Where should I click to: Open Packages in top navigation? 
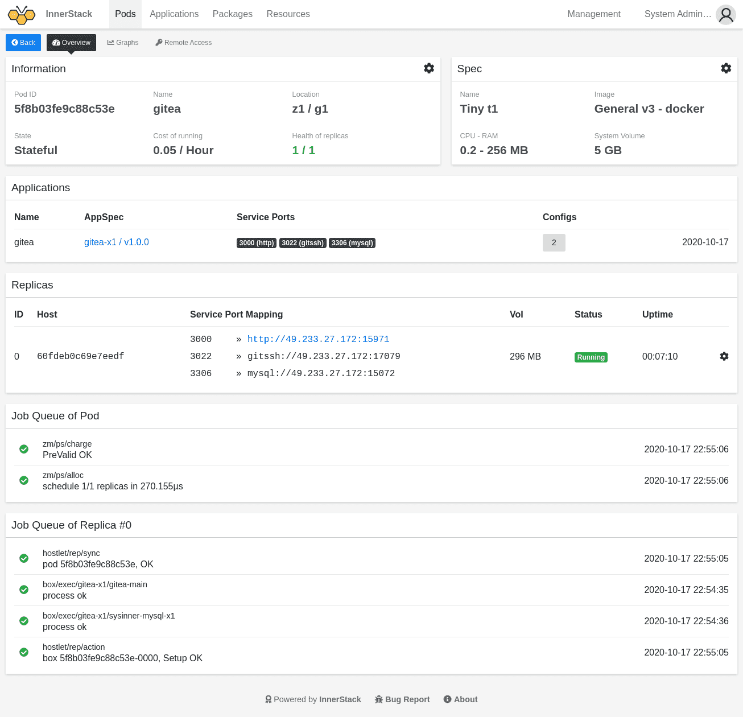click(x=233, y=14)
